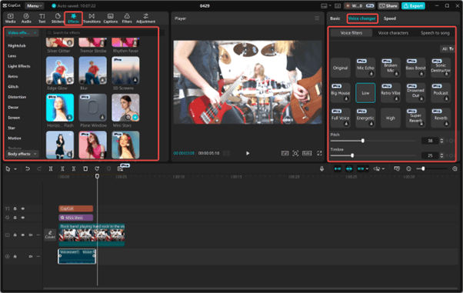Click the player quality scope icon
The width and height of the screenshot is (463, 293).
(285, 153)
